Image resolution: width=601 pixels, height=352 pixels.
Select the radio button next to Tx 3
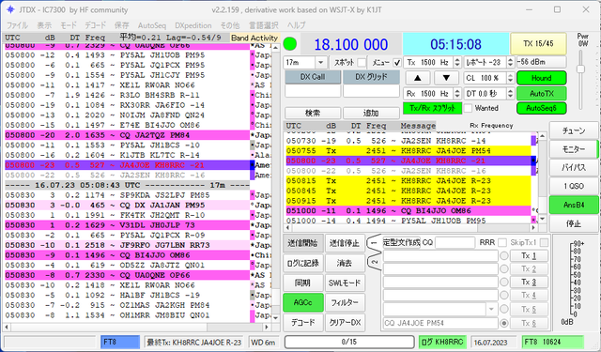pyautogui.click(x=504, y=283)
